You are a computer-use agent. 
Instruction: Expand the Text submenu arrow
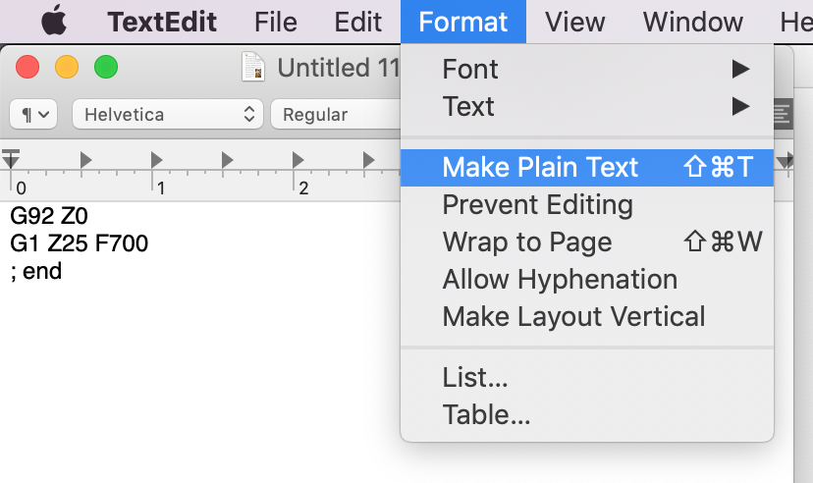click(740, 106)
